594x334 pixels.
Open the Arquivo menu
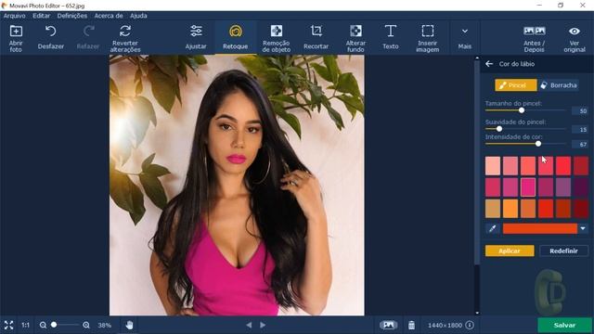click(x=15, y=16)
